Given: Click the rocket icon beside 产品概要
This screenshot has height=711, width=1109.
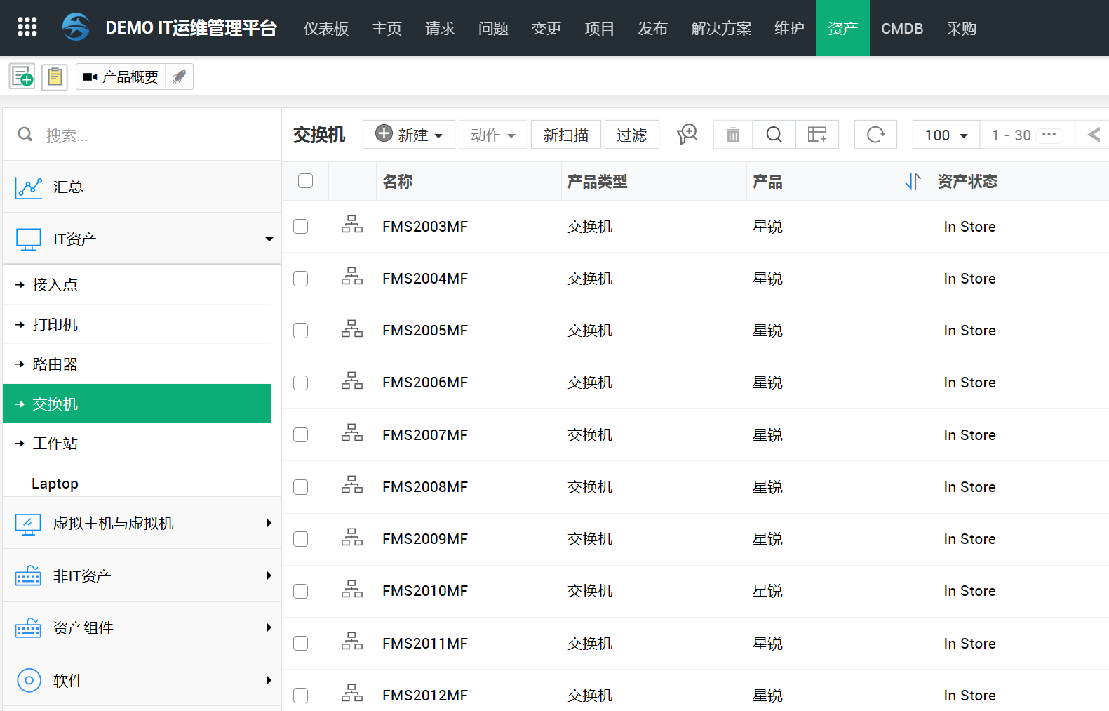Looking at the screenshot, I should [179, 77].
